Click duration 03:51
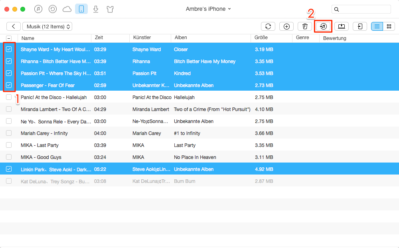The height and width of the screenshot is (248, 399). (100, 73)
